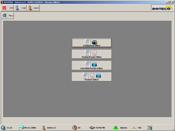Click the date 09/11/2006
Image resolution: width=175 pixels, height=131 pixels.
(x=30, y=128)
